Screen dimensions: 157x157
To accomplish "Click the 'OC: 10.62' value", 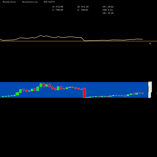I will (x=108, y=7).
